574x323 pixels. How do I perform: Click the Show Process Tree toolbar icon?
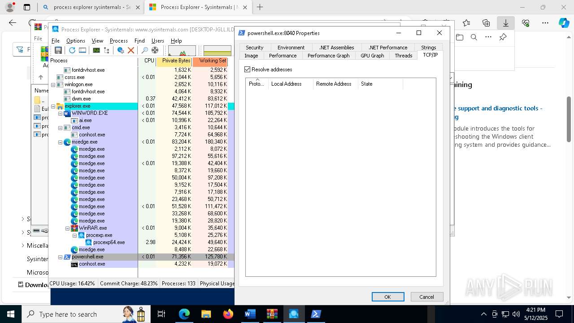pos(107,50)
